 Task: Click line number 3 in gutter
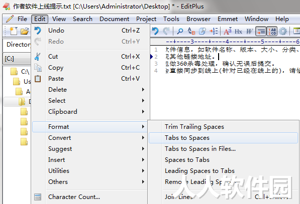156,64
